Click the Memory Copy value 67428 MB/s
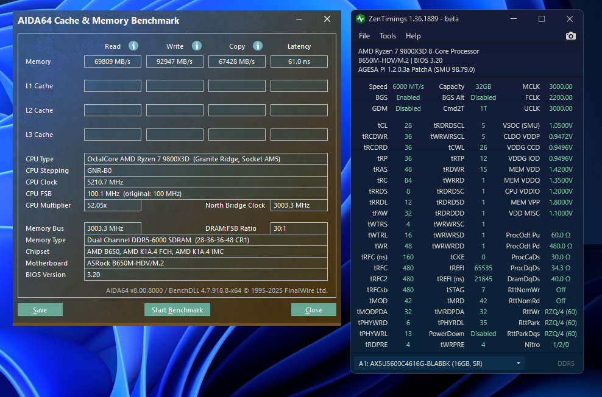The width and height of the screenshot is (602, 397). [237, 61]
